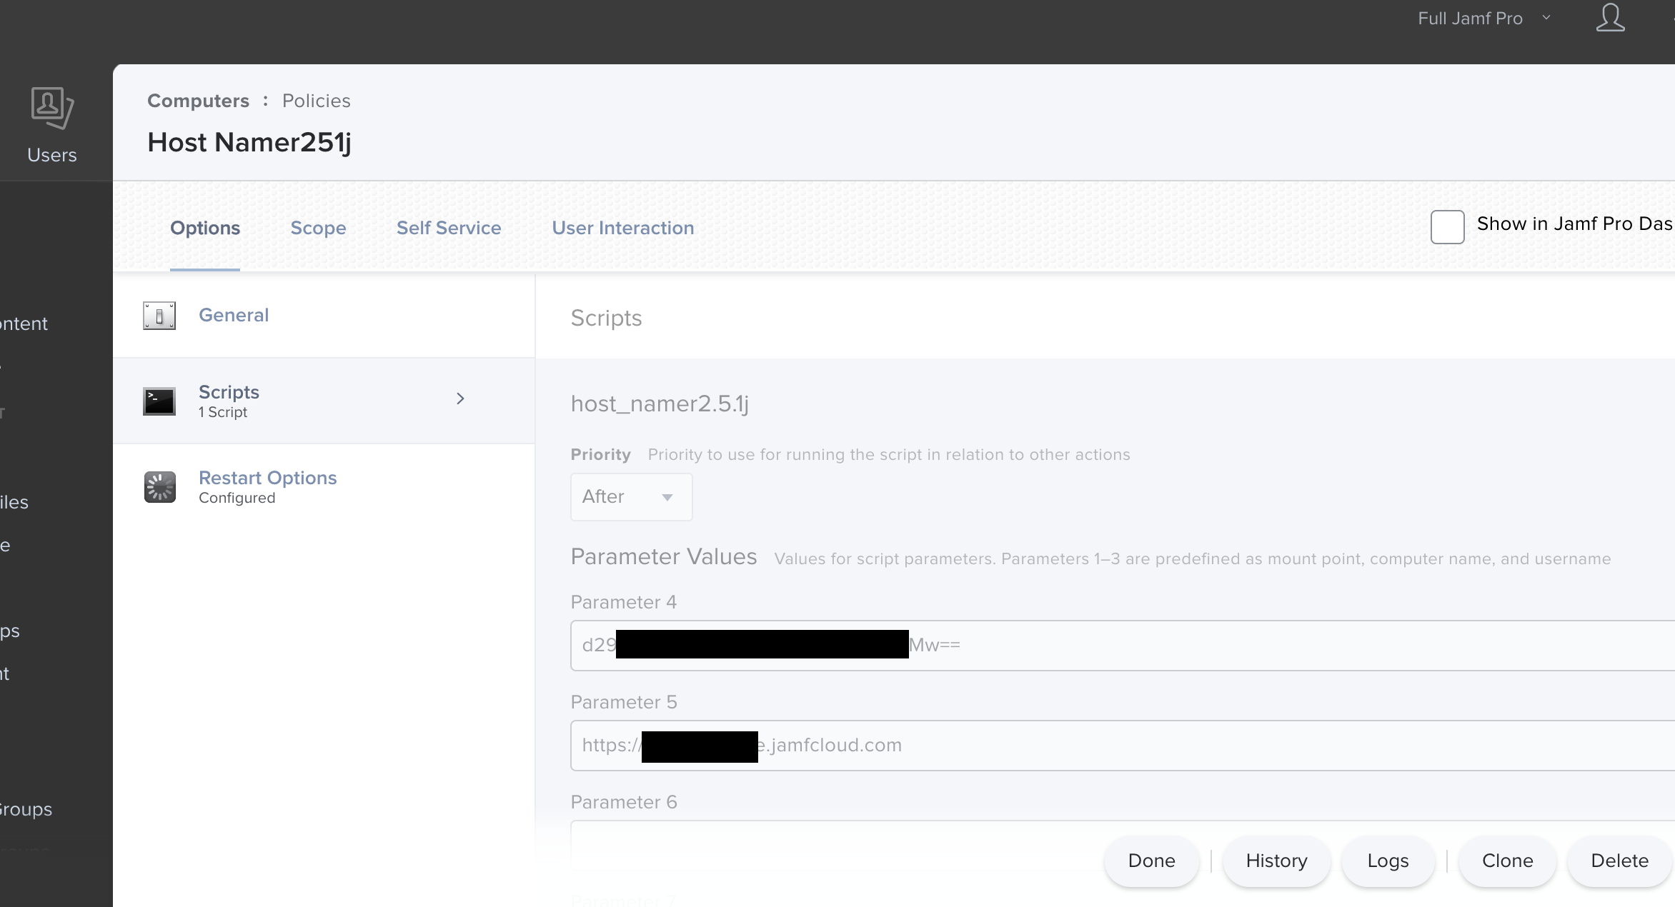
Task: Follow the Computers breadcrumb link
Action: (x=198, y=101)
